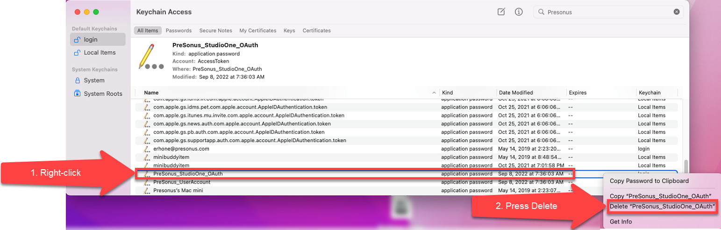Screen dimensions: 721x230
Task: Select the login keychain in sidebar
Action: tap(98, 39)
